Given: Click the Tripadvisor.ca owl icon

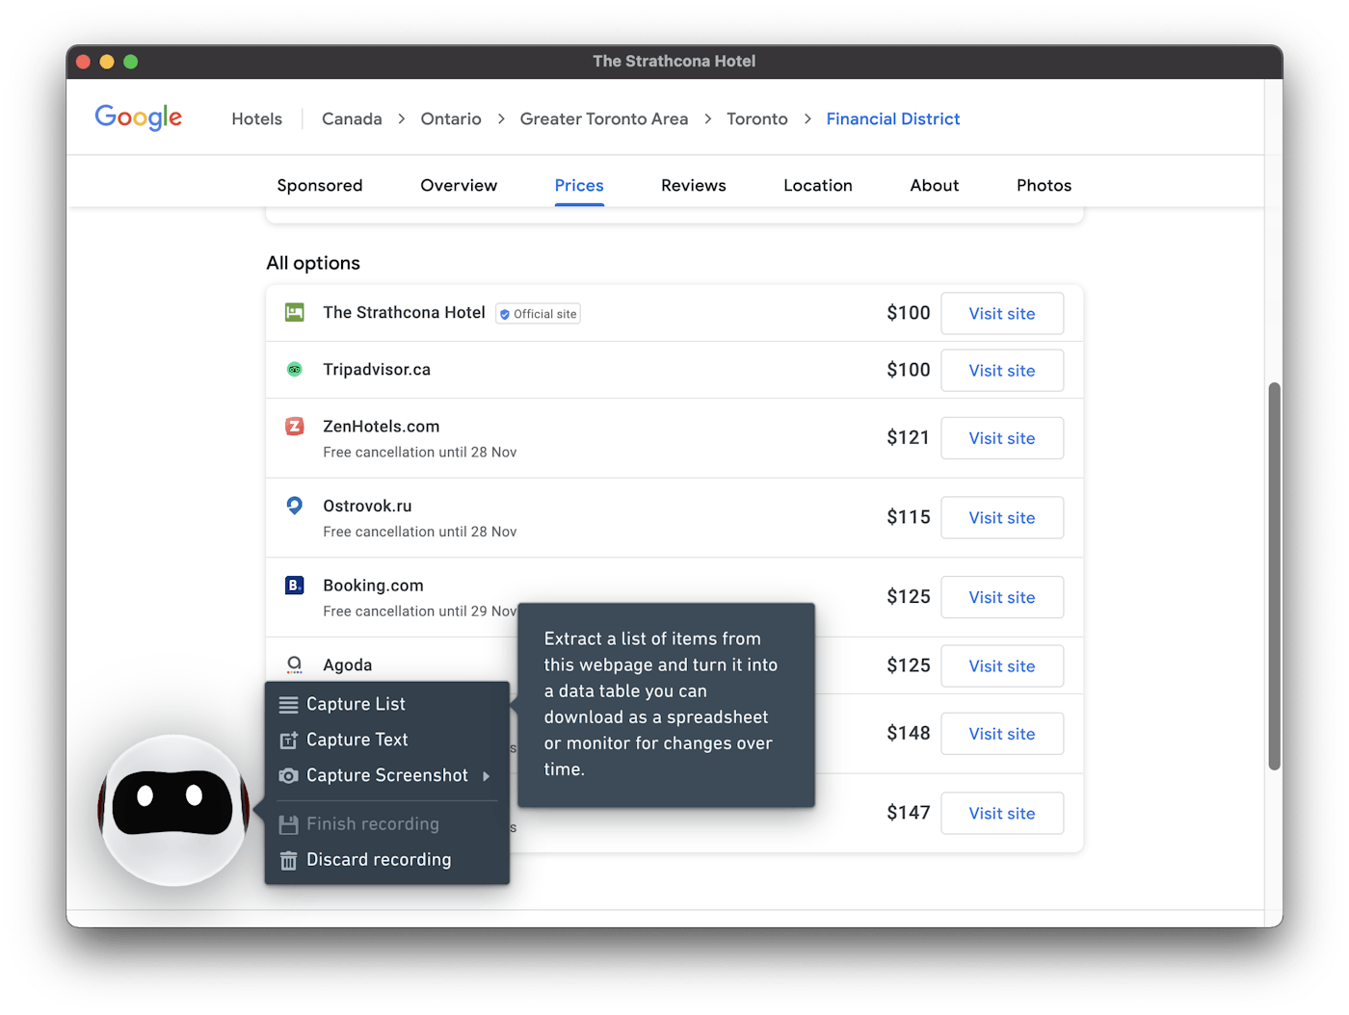Looking at the screenshot, I should (295, 370).
